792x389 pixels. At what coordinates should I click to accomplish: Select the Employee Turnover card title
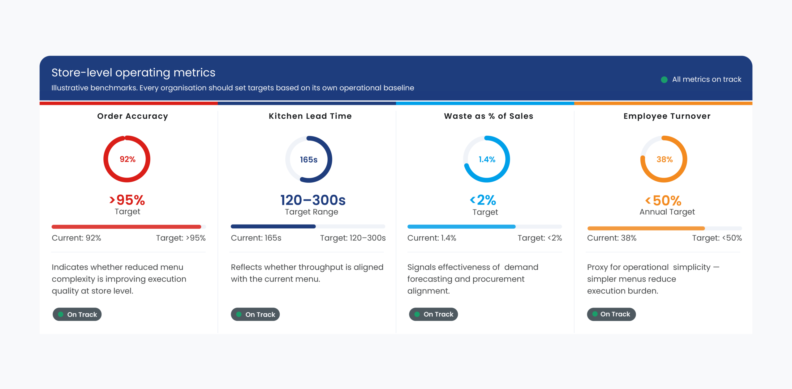(x=667, y=116)
